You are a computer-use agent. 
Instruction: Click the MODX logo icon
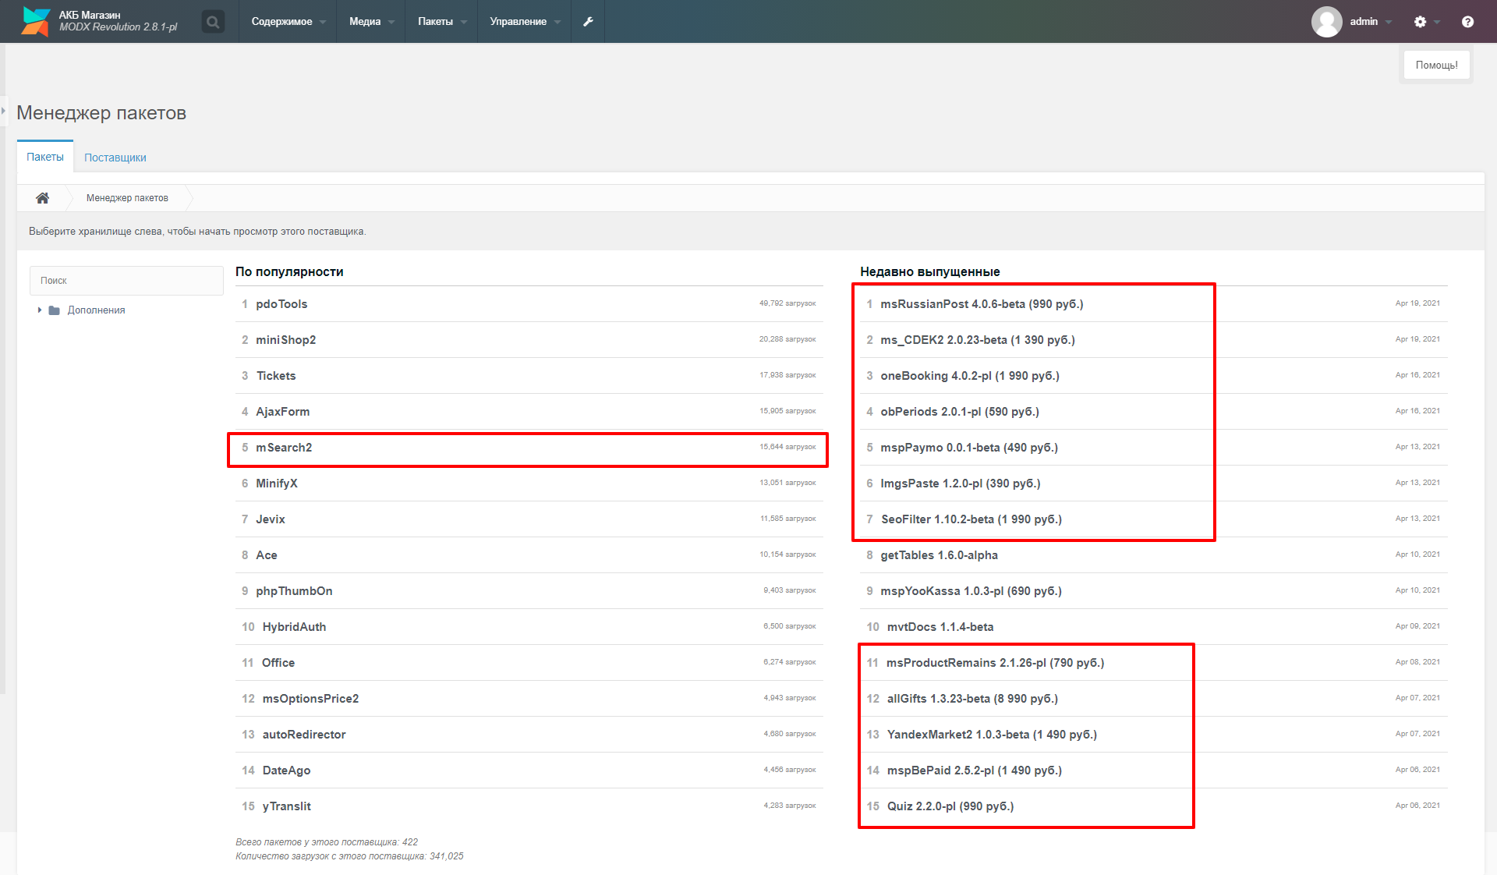[35, 21]
